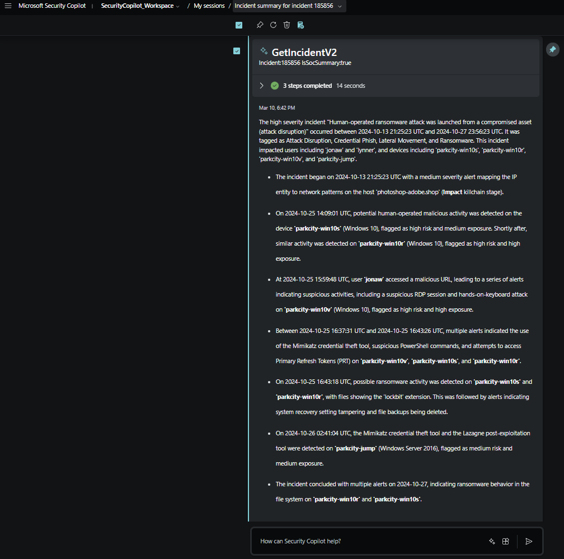Open the sources and plugins grid icon
This screenshot has width=564, height=559.
pos(505,541)
